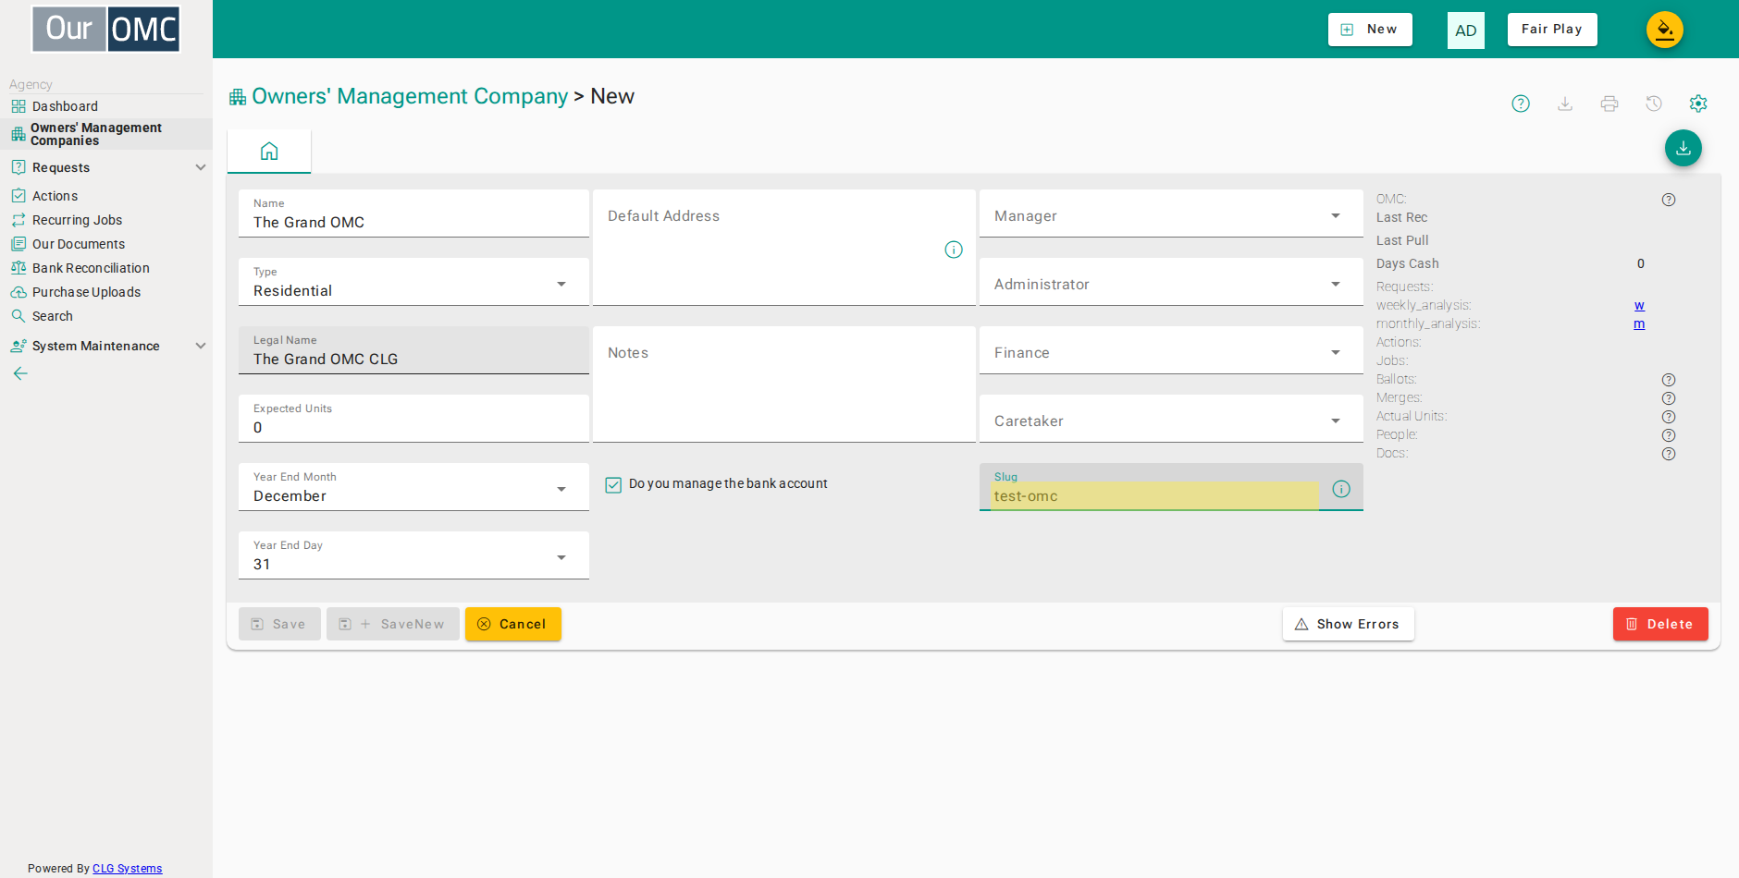
Task: Click the New button in top bar
Action: (1370, 30)
